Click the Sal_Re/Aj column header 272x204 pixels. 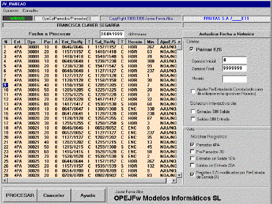pos(106,42)
